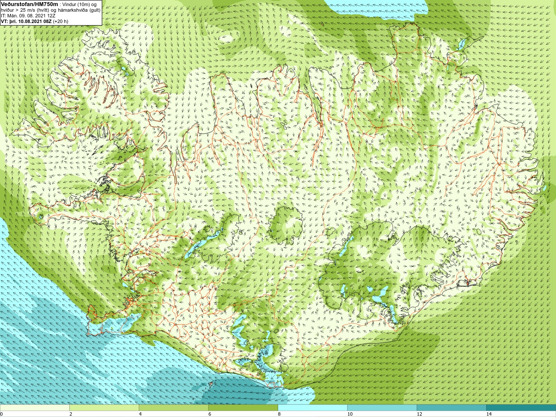The height and width of the screenshot is (417, 556).
Task: Click the 'Veðurstofan/HM750m' title text
Action: click(x=29, y=4)
